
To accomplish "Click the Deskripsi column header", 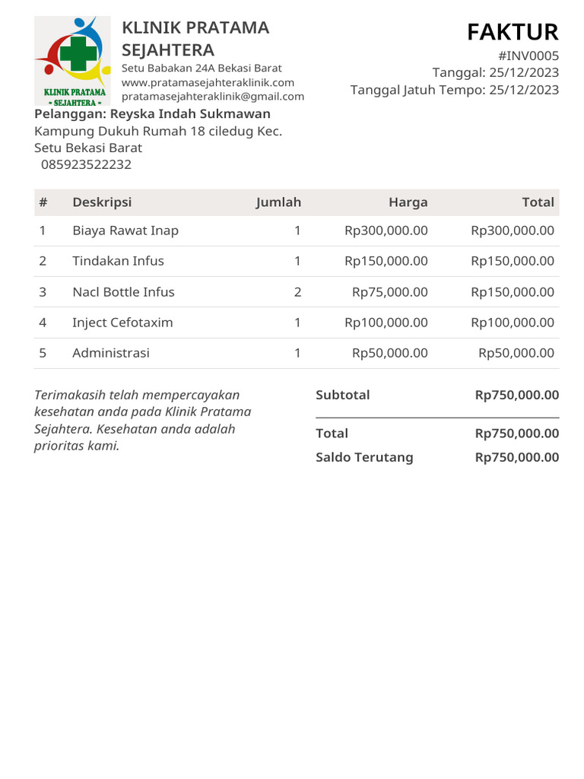I will tap(102, 202).
